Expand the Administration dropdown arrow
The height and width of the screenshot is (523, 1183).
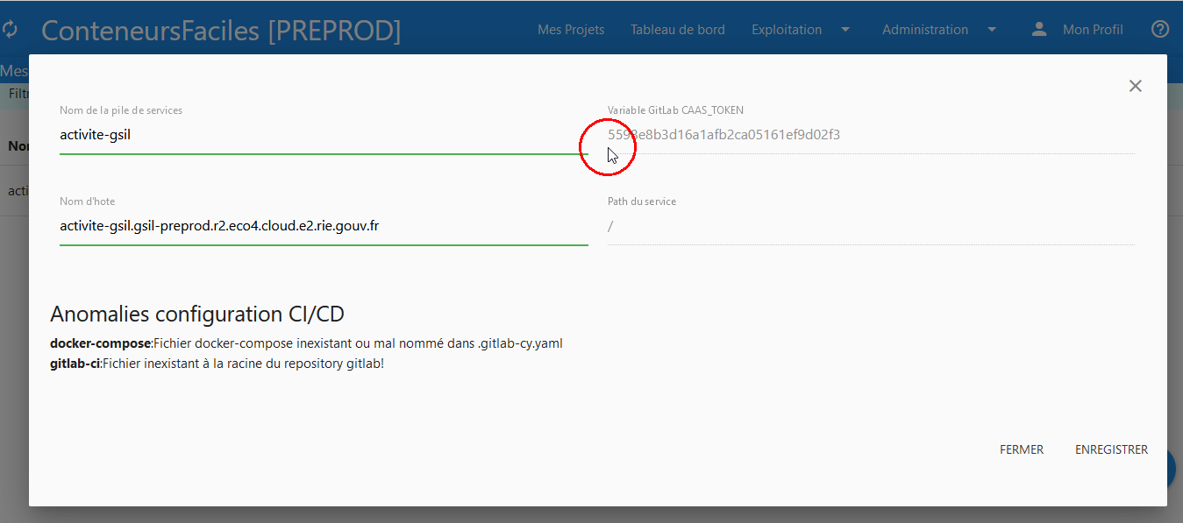tap(992, 30)
